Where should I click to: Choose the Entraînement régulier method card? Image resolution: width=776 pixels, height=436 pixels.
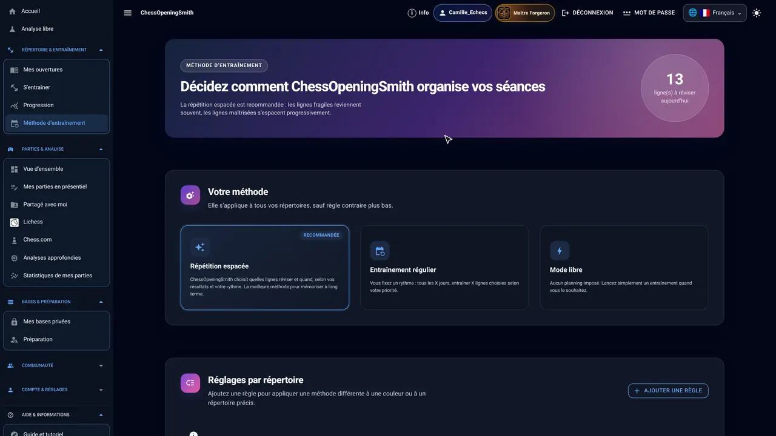click(444, 268)
